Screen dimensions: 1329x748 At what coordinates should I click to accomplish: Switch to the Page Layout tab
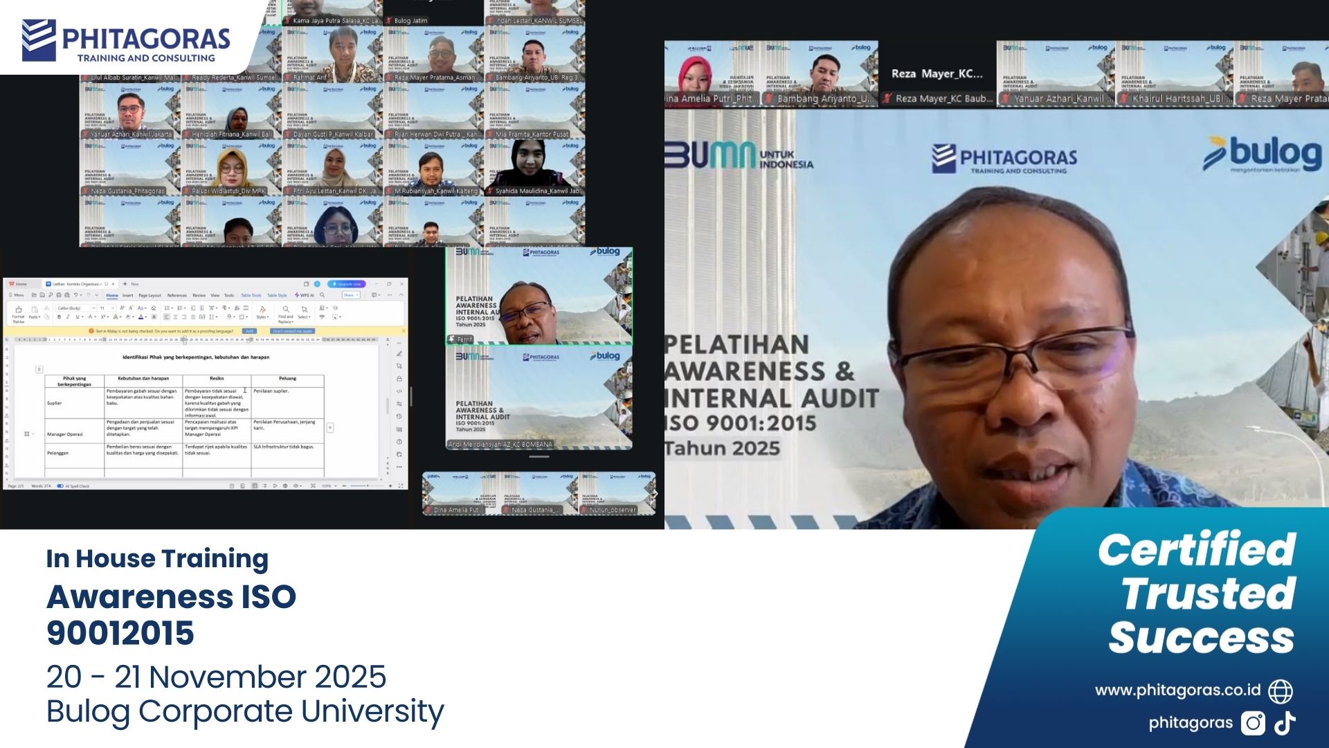point(150,295)
